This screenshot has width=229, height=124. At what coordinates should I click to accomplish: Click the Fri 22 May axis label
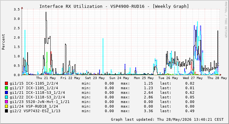click(70, 78)
